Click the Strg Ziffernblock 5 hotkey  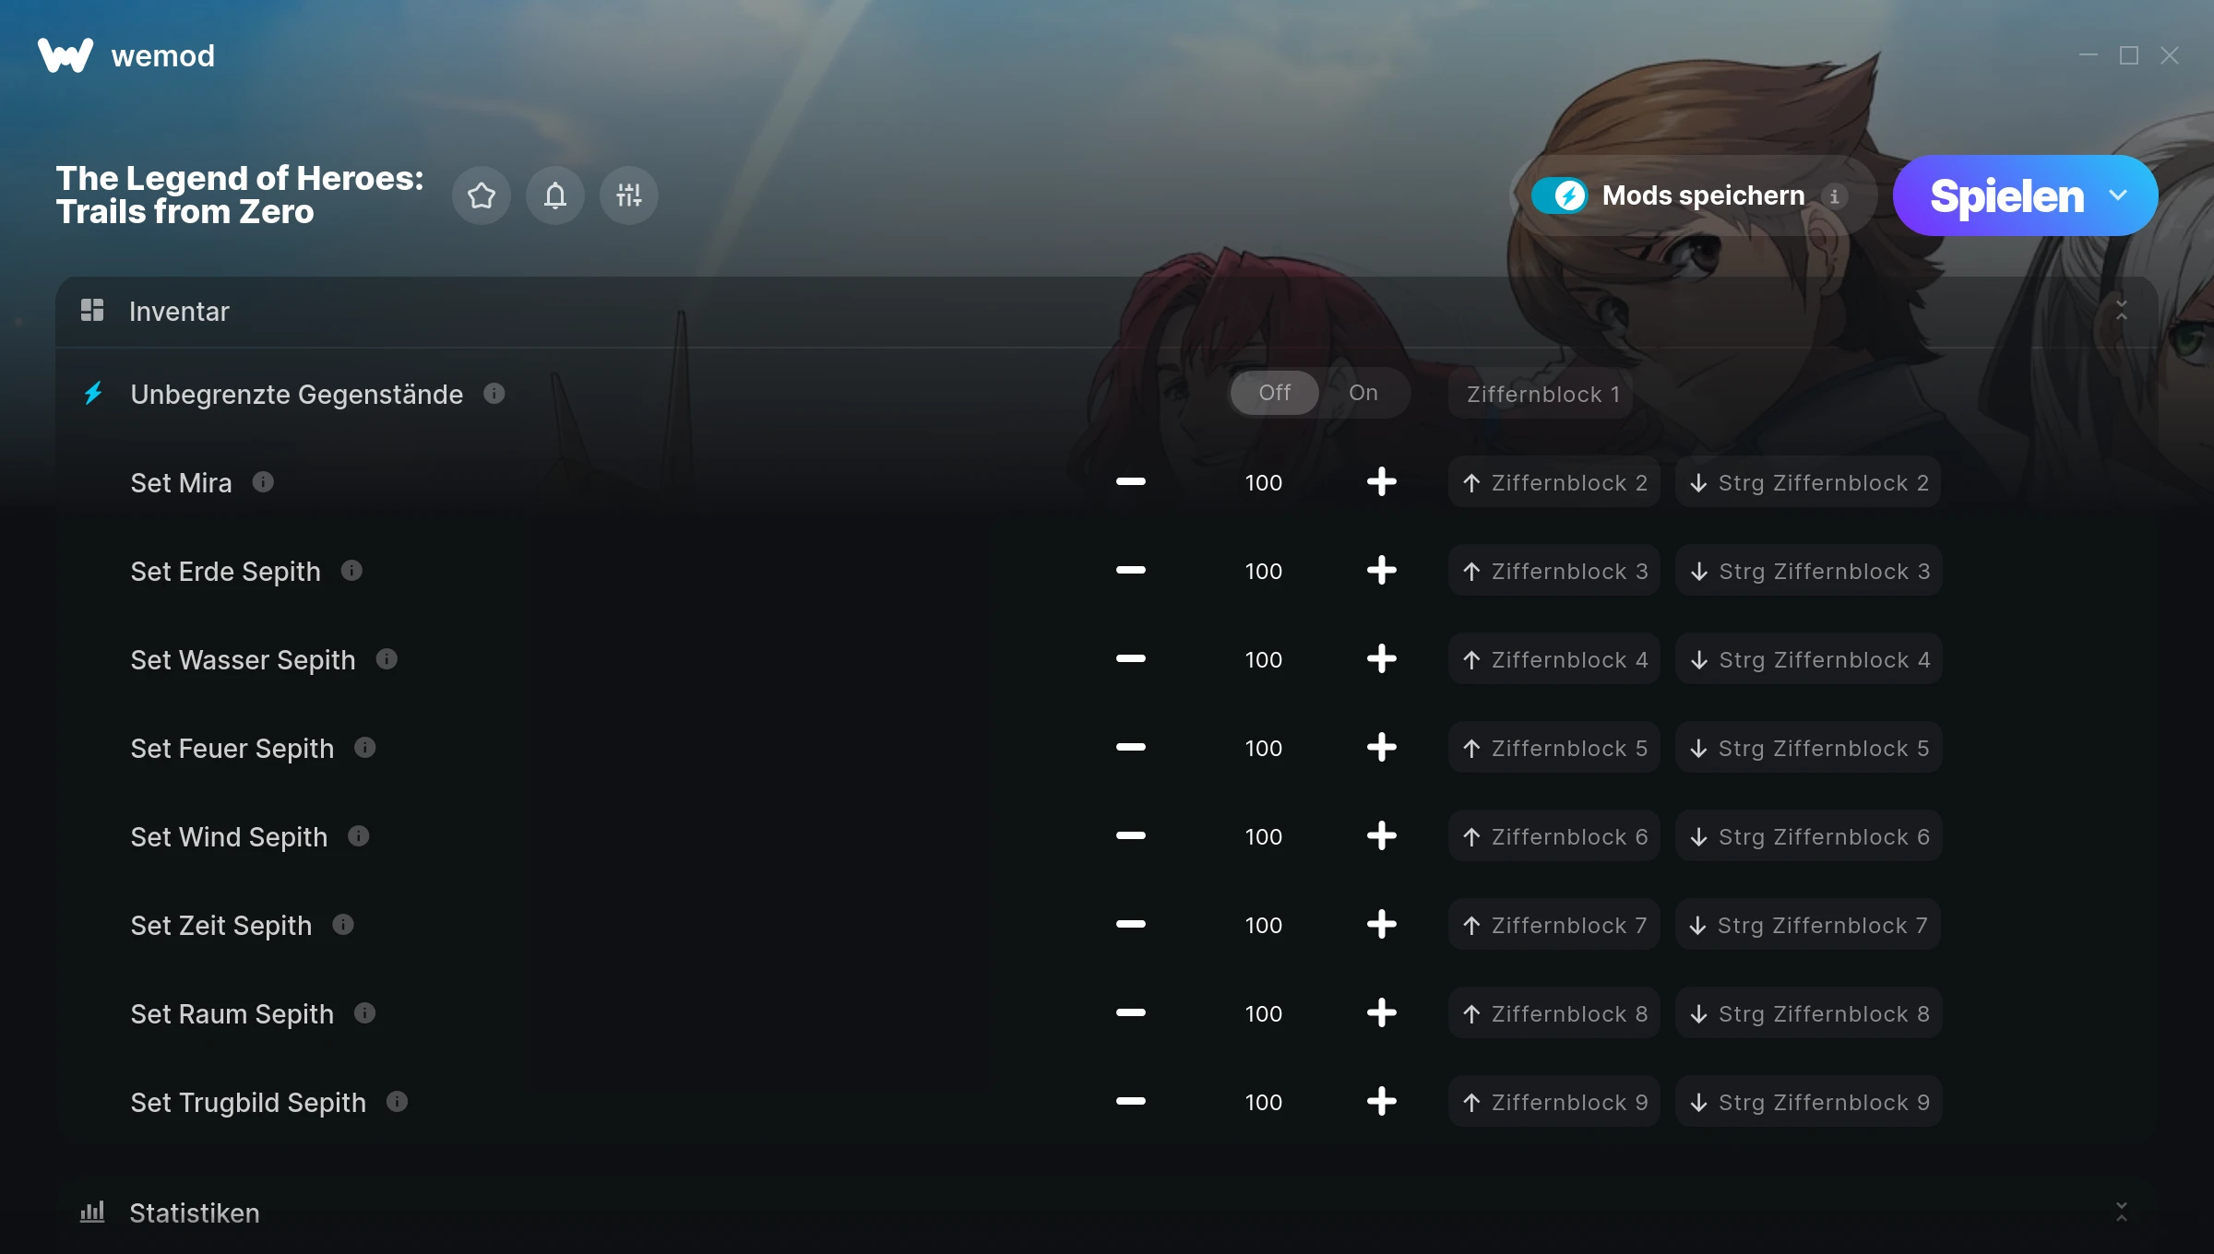(1808, 748)
